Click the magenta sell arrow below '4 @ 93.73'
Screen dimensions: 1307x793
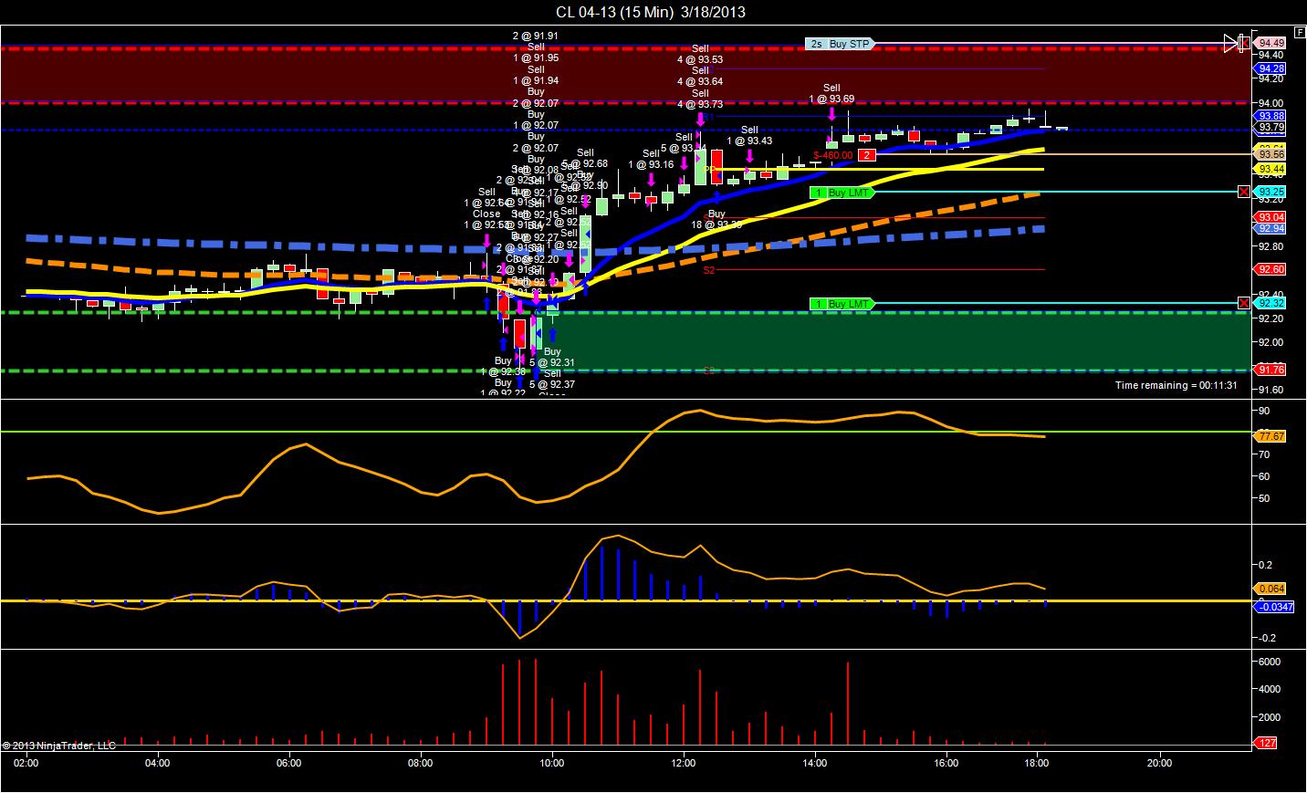(700, 118)
